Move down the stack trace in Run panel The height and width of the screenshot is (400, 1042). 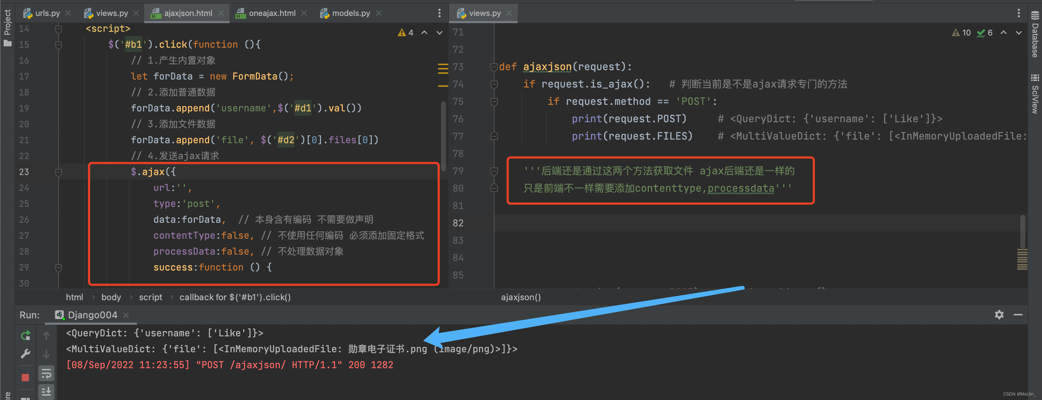pyautogui.click(x=46, y=354)
